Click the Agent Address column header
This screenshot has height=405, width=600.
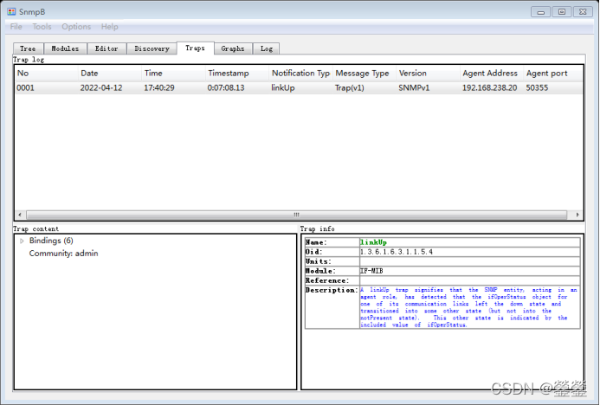(x=492, y=73)
